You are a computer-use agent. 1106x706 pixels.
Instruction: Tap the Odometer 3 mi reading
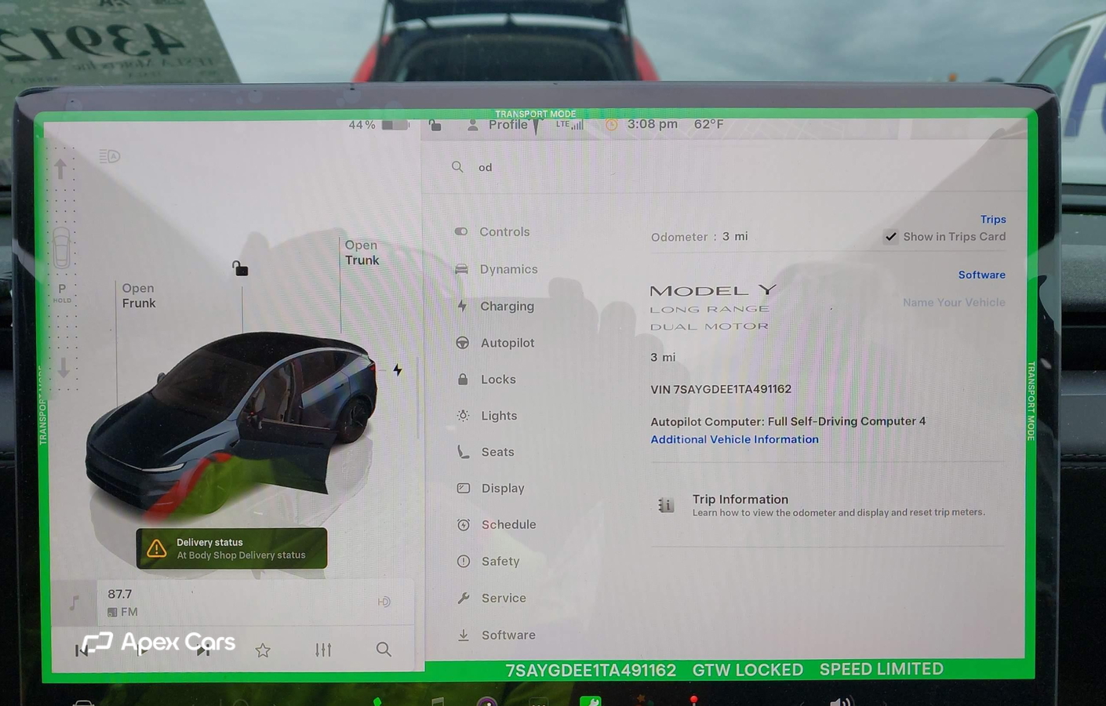coord(699,237)
